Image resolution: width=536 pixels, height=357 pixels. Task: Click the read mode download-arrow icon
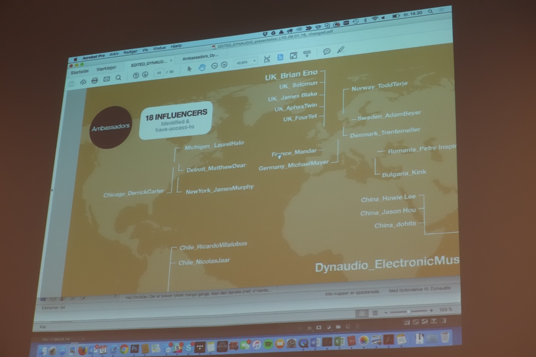[307, 54]
